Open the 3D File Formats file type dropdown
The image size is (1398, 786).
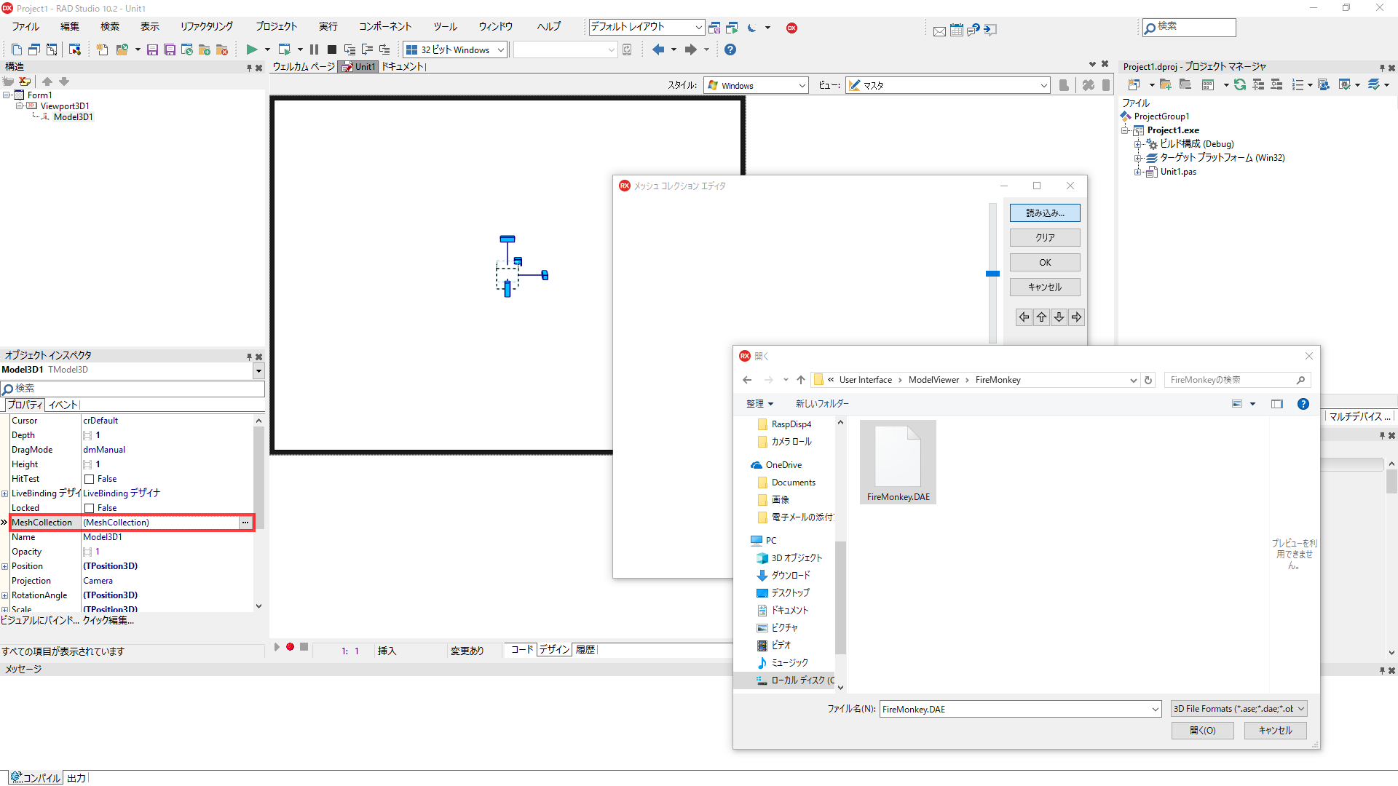[x=1238, y=708]
